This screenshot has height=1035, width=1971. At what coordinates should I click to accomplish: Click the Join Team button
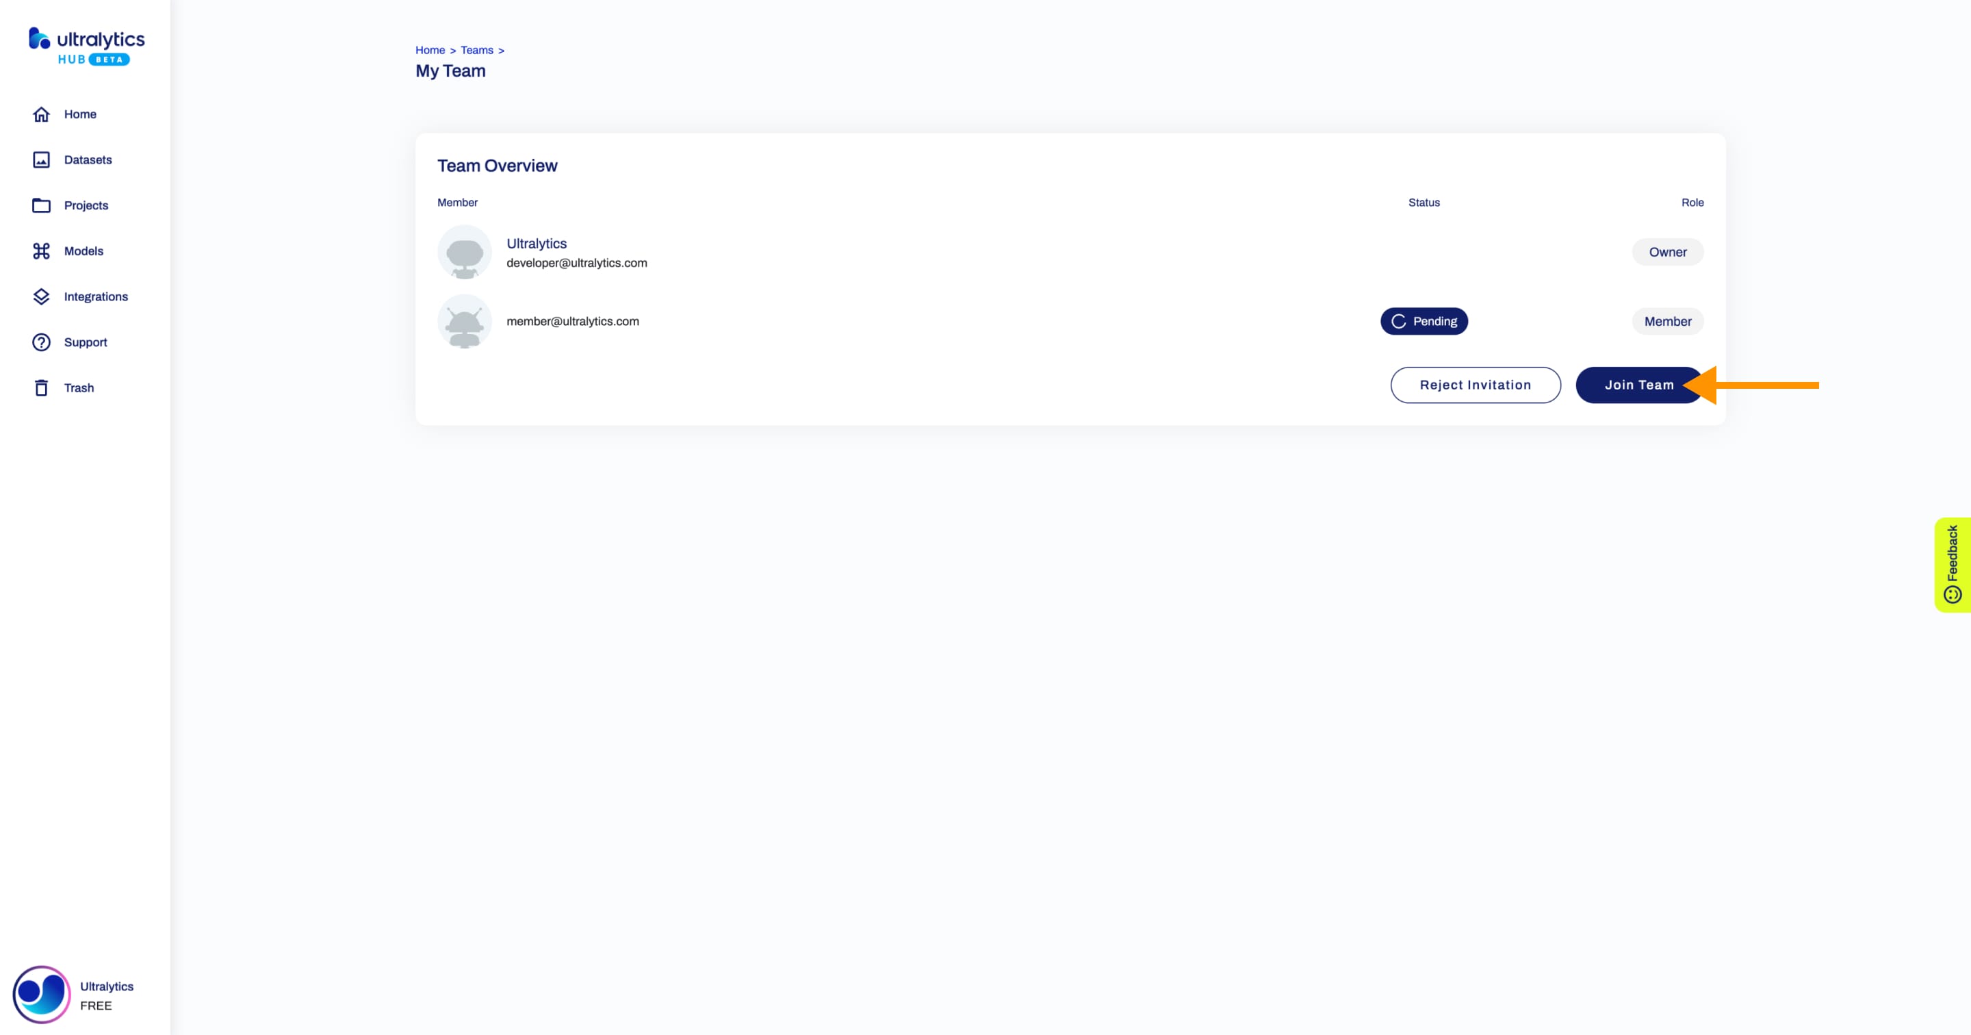point(1638,385)
